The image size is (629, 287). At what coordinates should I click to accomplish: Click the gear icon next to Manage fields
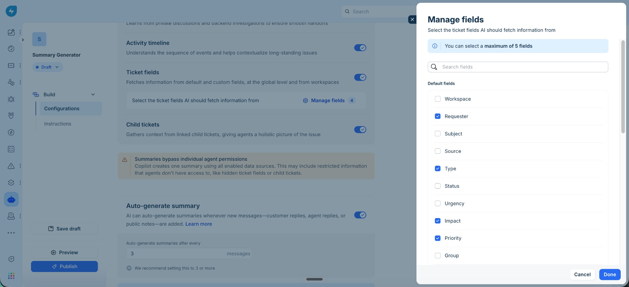click(305, 100)
